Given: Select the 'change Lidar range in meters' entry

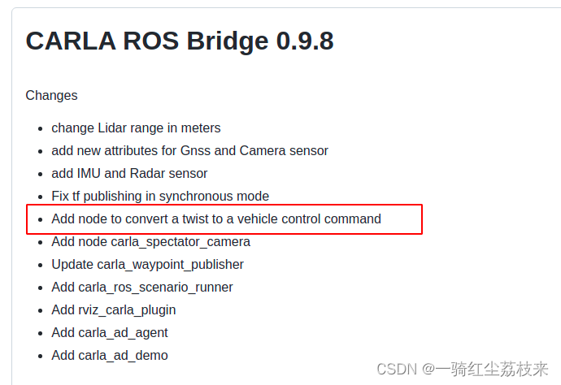Looking at the screenshot, I should coord(136,128).
